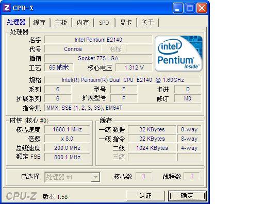264x204 pixels.
Task: Click the 65 纳米 process field
Action: click(x=59, y=67)
